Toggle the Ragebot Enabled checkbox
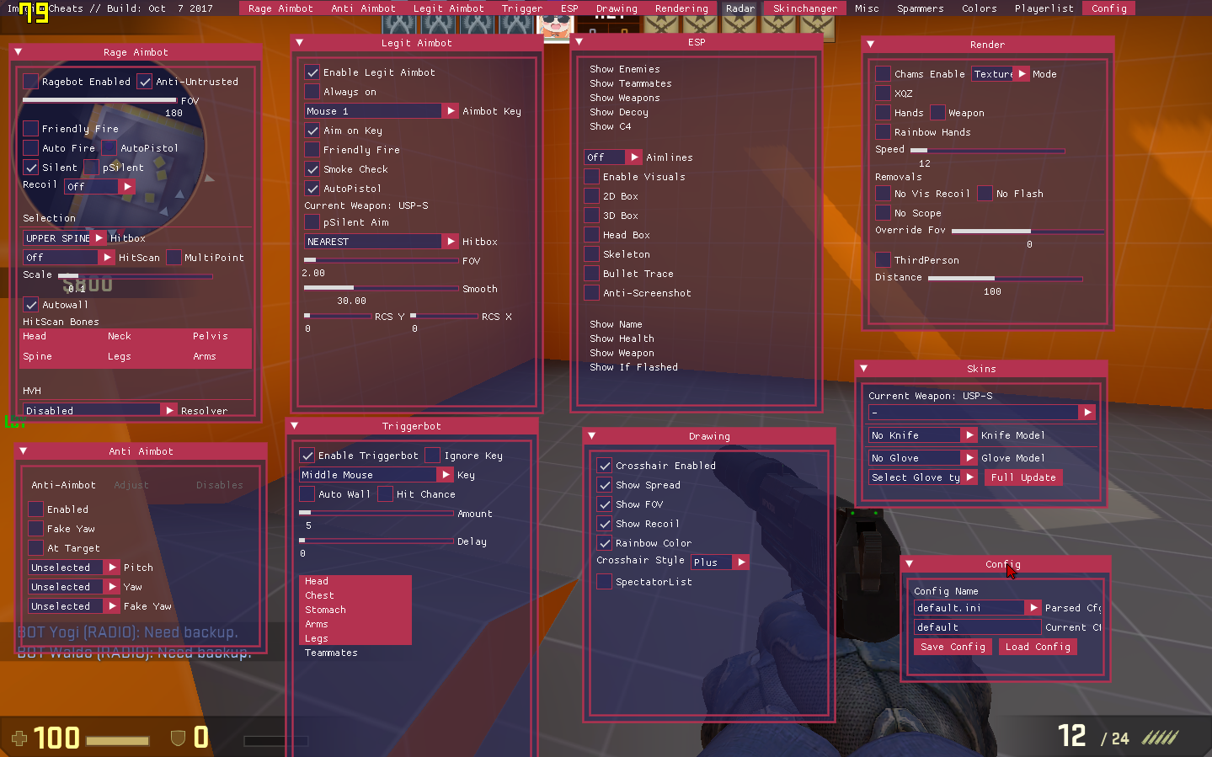 (x=30, y=81)
